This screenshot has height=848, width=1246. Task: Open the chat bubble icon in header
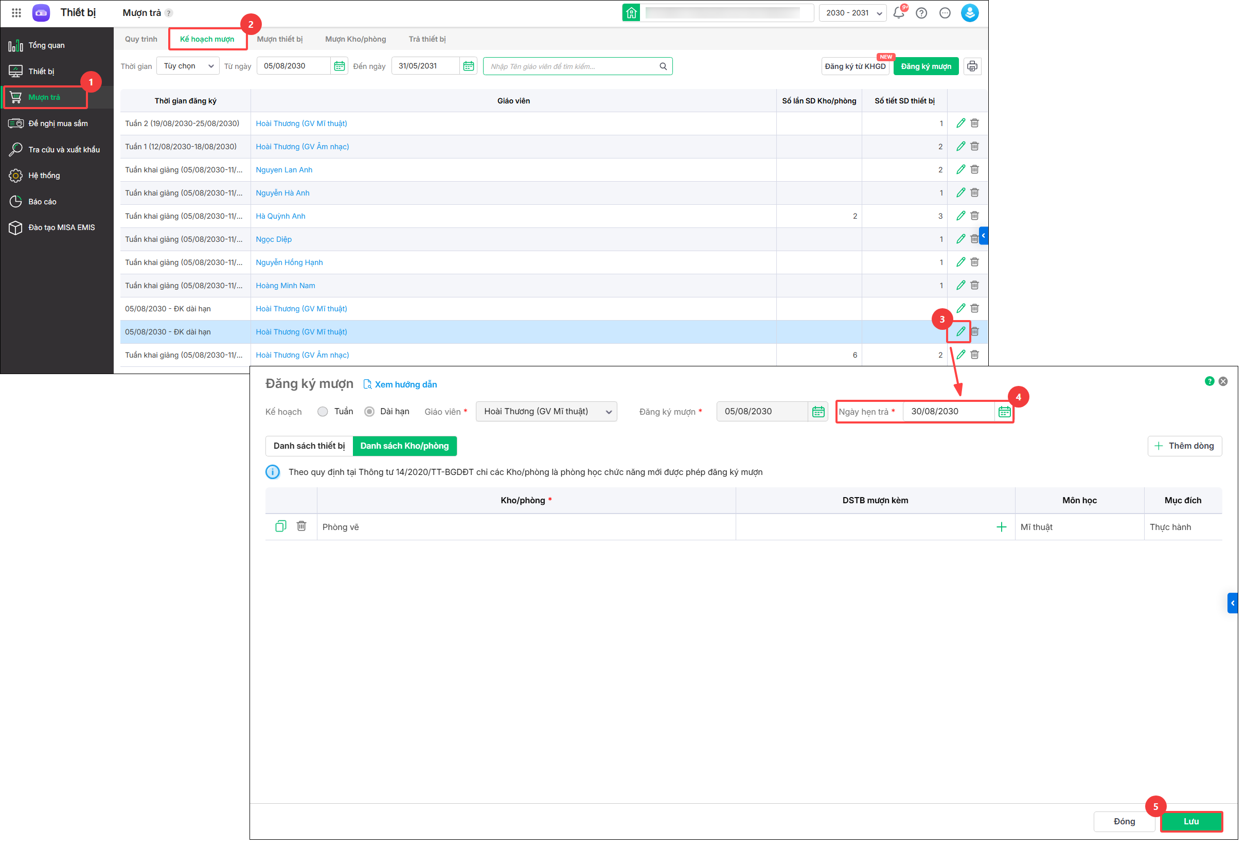(x=945, y=13)
